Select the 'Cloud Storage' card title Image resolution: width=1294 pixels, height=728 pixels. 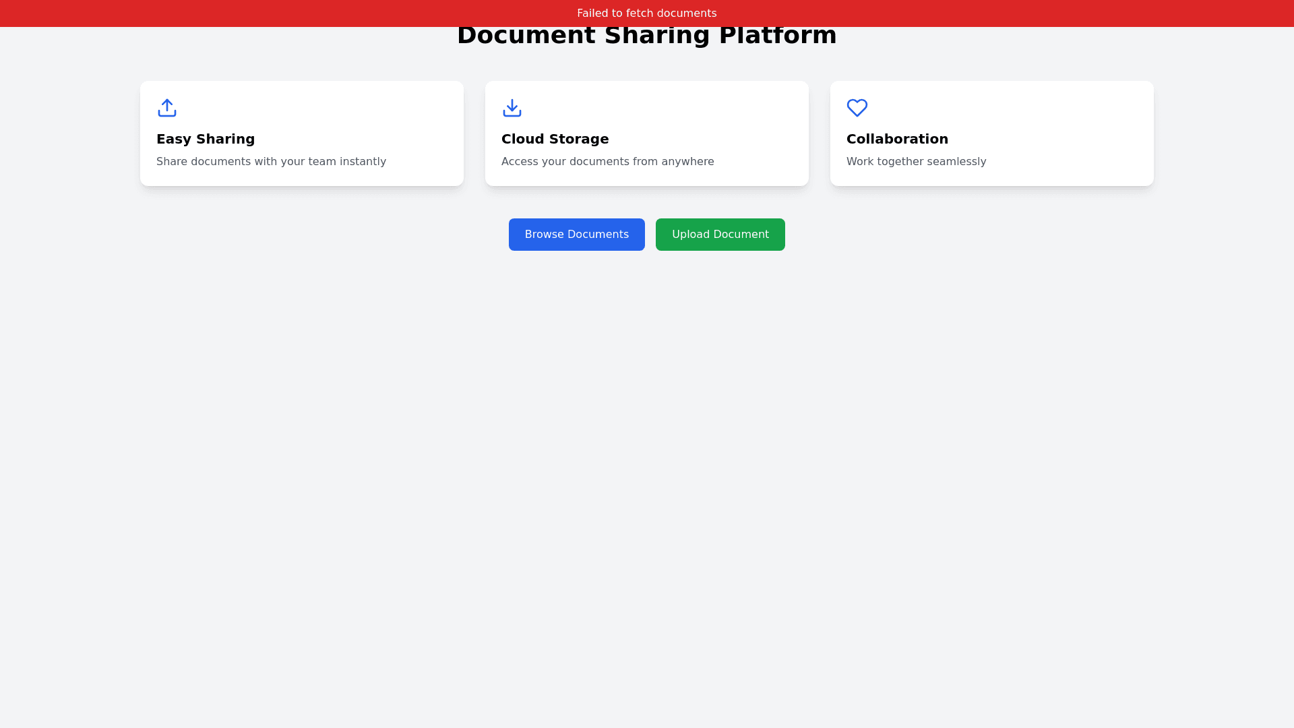(555, 139)
